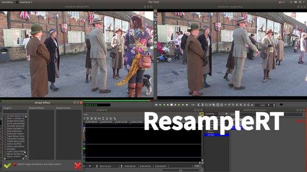The image size is (307, 172).
Task: Set the out point with the right bracket icon
Action: 202,105
